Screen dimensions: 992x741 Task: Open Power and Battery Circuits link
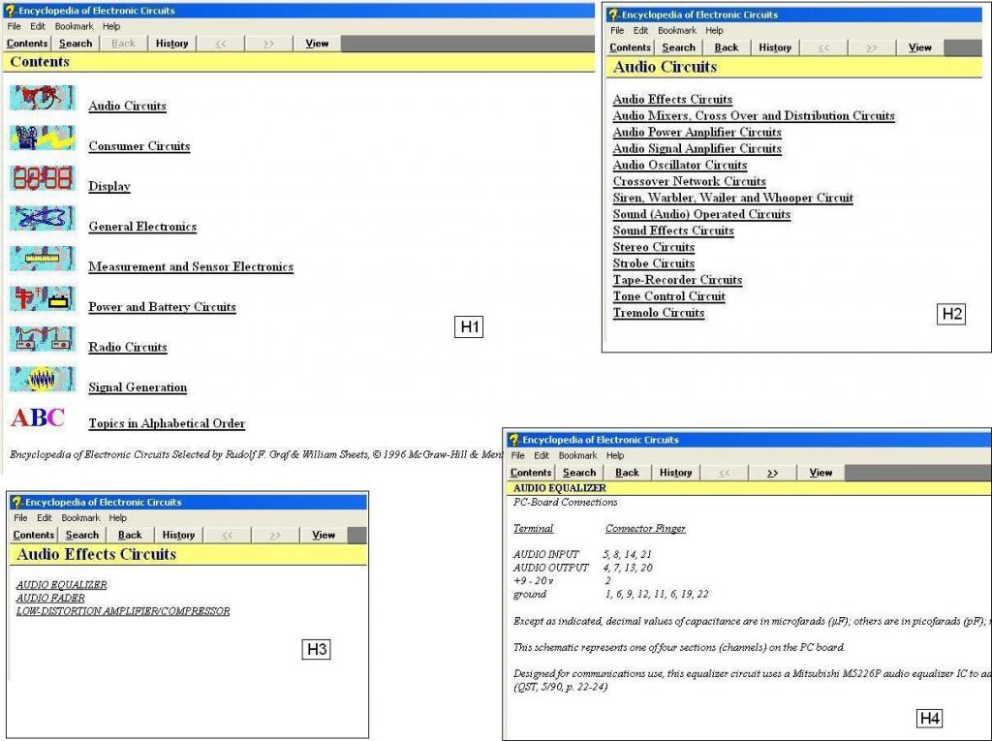[162, 307]
